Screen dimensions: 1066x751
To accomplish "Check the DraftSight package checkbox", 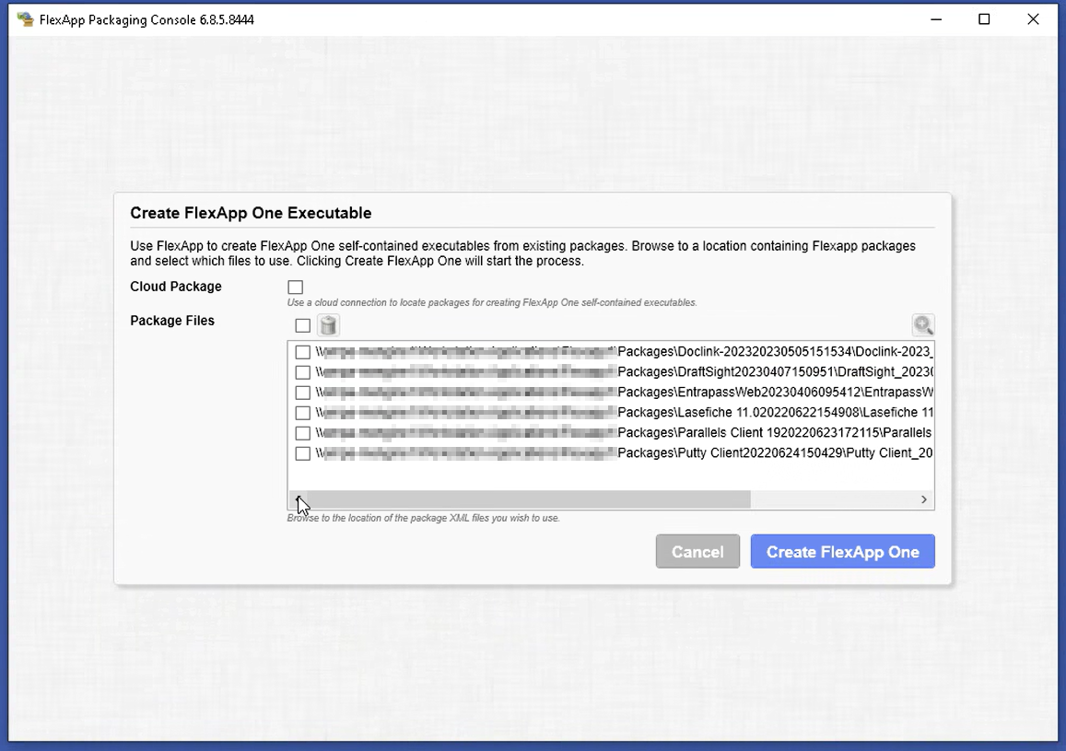I will point(302,372).
